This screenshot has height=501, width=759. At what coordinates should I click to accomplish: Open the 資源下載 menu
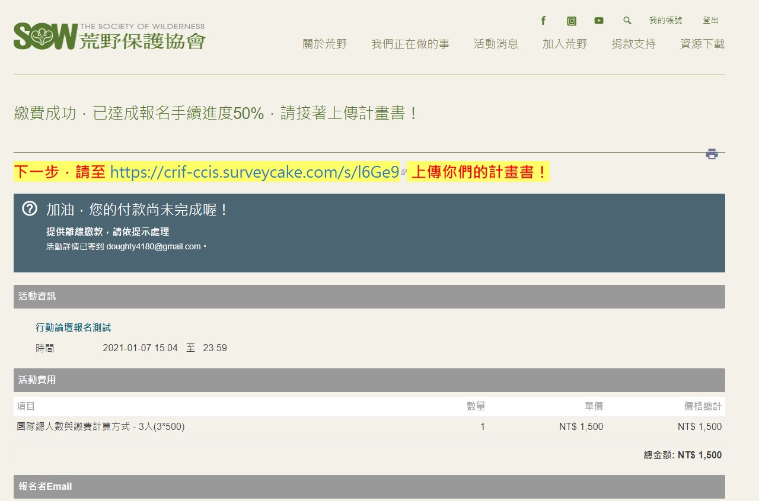(x=702, y=44)
